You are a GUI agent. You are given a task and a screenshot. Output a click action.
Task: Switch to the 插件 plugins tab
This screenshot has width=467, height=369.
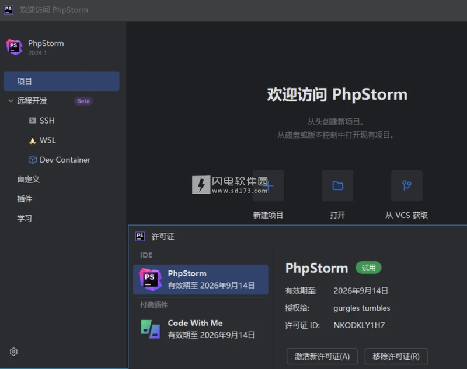[x=25, y=199]
